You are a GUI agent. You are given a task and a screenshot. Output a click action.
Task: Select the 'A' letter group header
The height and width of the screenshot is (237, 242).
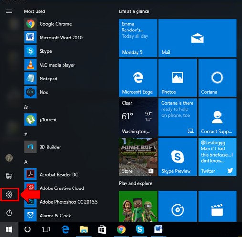pos(26,162)
